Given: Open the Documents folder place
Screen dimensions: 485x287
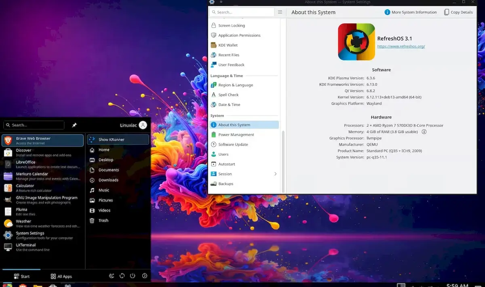Looking at the screenshot, I should point(118,170).
